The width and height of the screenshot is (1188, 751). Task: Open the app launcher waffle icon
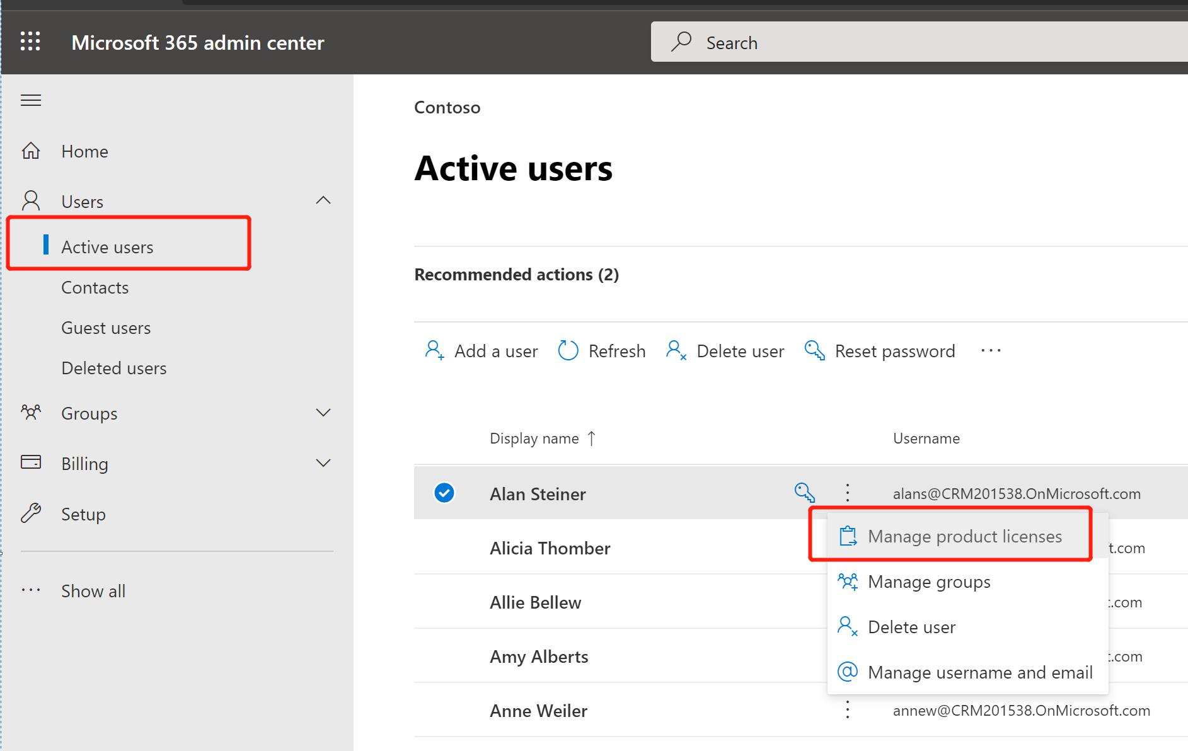[x=30, y=42]
